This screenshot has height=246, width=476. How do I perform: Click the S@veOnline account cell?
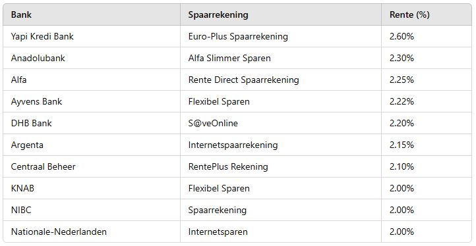tap(281, 123)
